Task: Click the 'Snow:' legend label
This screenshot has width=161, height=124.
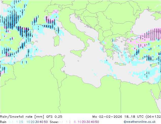Action: [54, 122]
